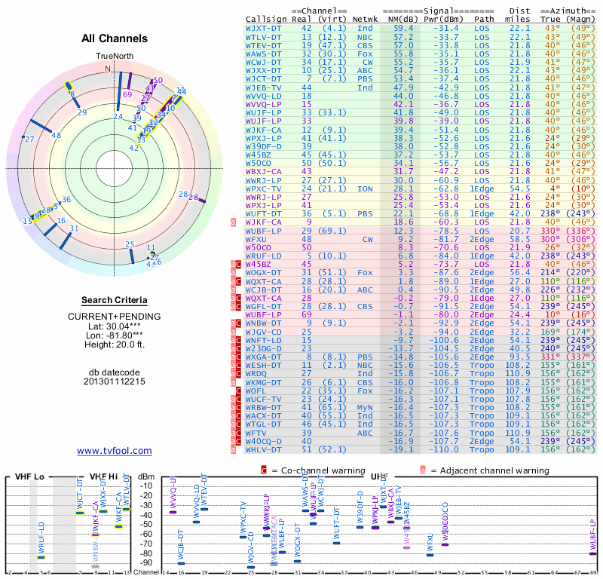
Task: Select the W39DF-D callsign in the table
Action: tap(263, 146)
